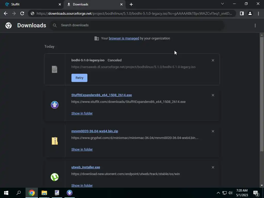
Task: Click the zip folder file icon
Action: (x=55, y=141)
